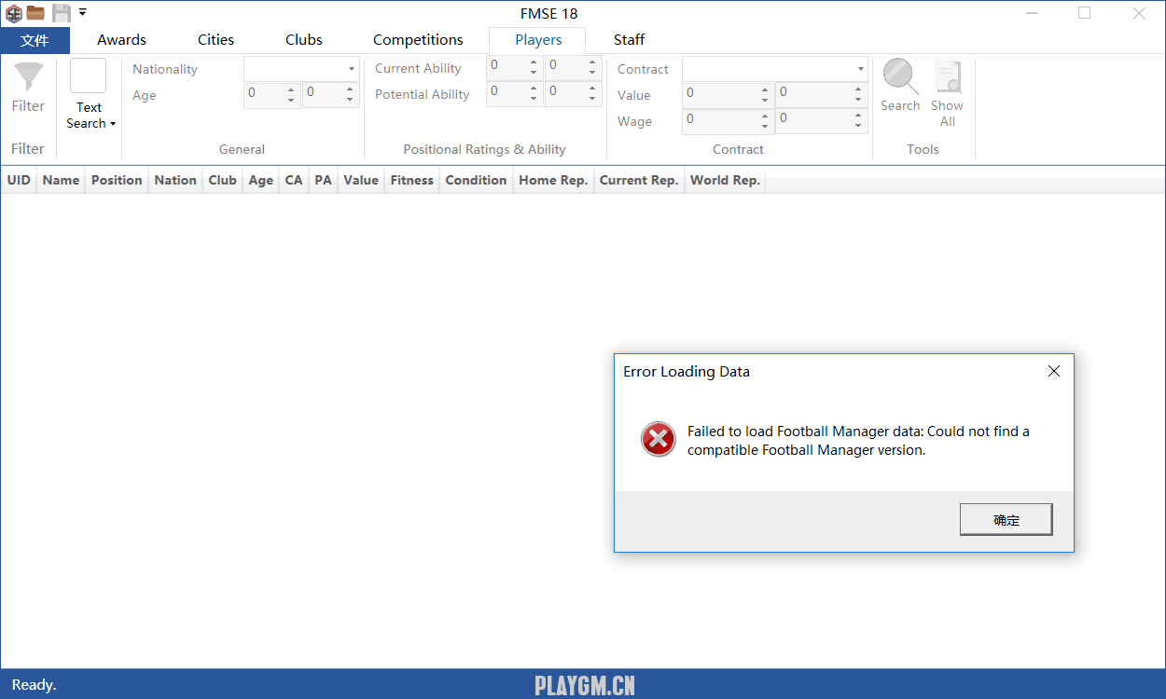Sort by Condition column header
This screenshot has height=699, width=1166.
476,180
